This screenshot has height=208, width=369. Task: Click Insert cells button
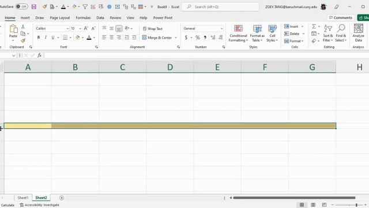[291, 27]
